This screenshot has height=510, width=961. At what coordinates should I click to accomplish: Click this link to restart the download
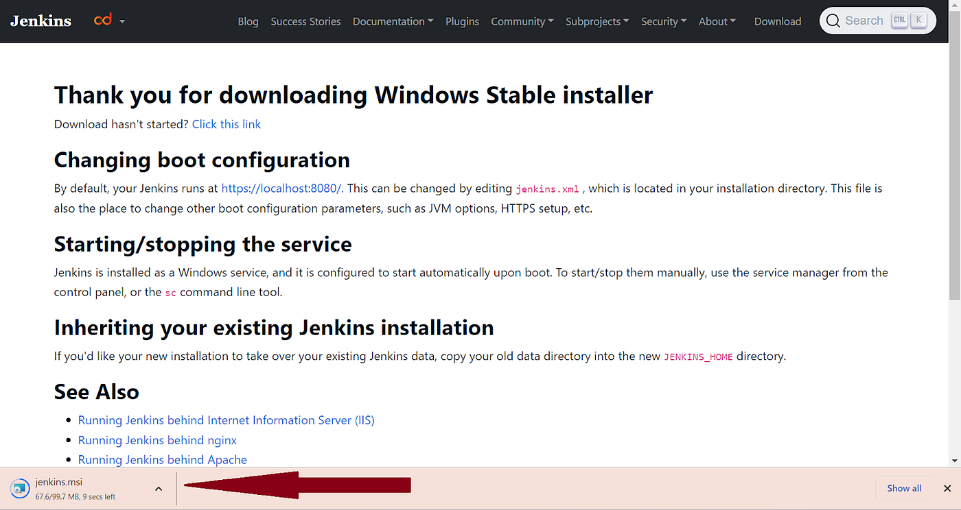pos(227,124)
